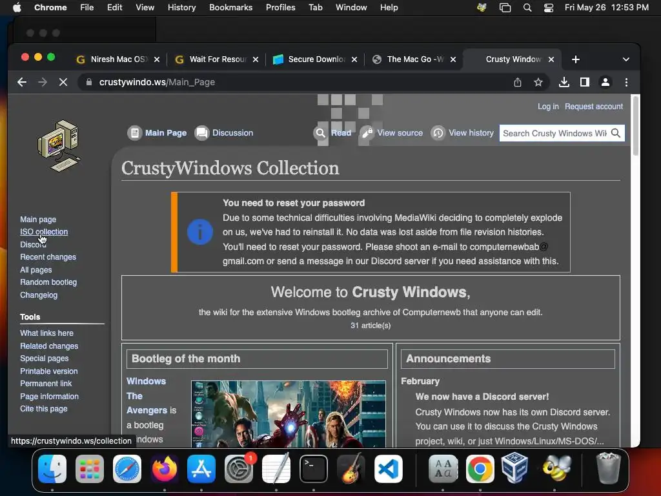Screen dimensions: 661x496
Task: Open Chrome three-dot menu
Action: [626, 82]
